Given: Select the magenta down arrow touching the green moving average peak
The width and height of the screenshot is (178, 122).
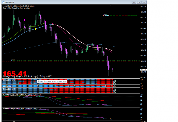Looking at the screenshot, I should click(x=45, y=22).
